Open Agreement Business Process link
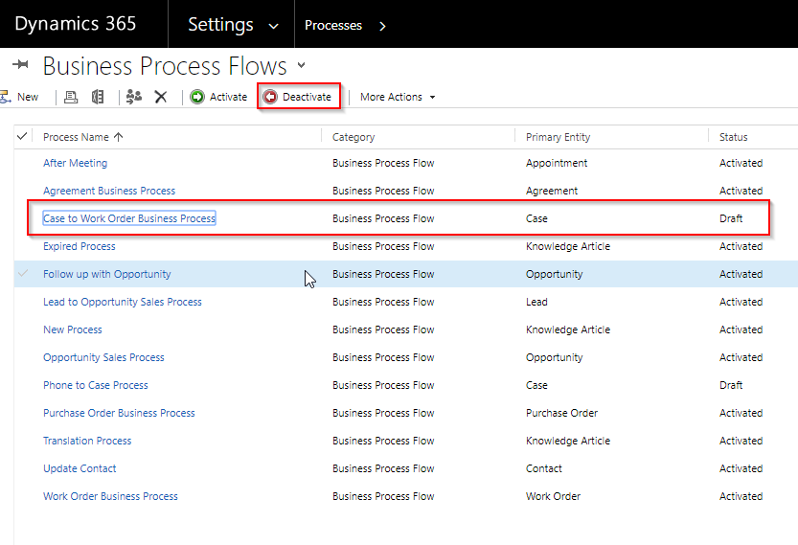The height and width of the screenshot is (545, 798). pyautogui.click(x=109, y=191)
